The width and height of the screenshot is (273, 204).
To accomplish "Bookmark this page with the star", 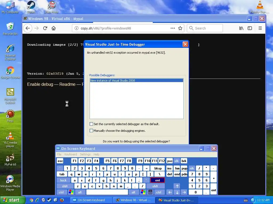I will click(180, 28).
